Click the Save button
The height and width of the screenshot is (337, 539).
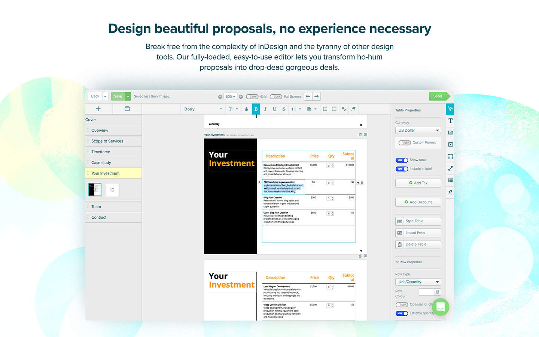click(118, 96)
